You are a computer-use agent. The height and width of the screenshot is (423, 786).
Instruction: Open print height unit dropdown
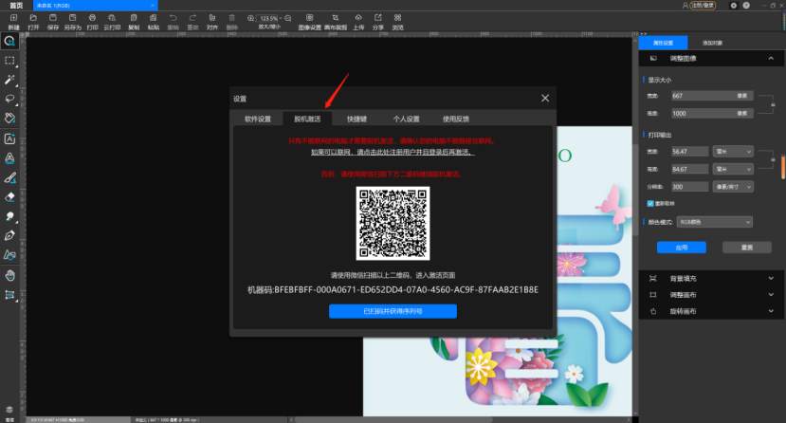733,170
